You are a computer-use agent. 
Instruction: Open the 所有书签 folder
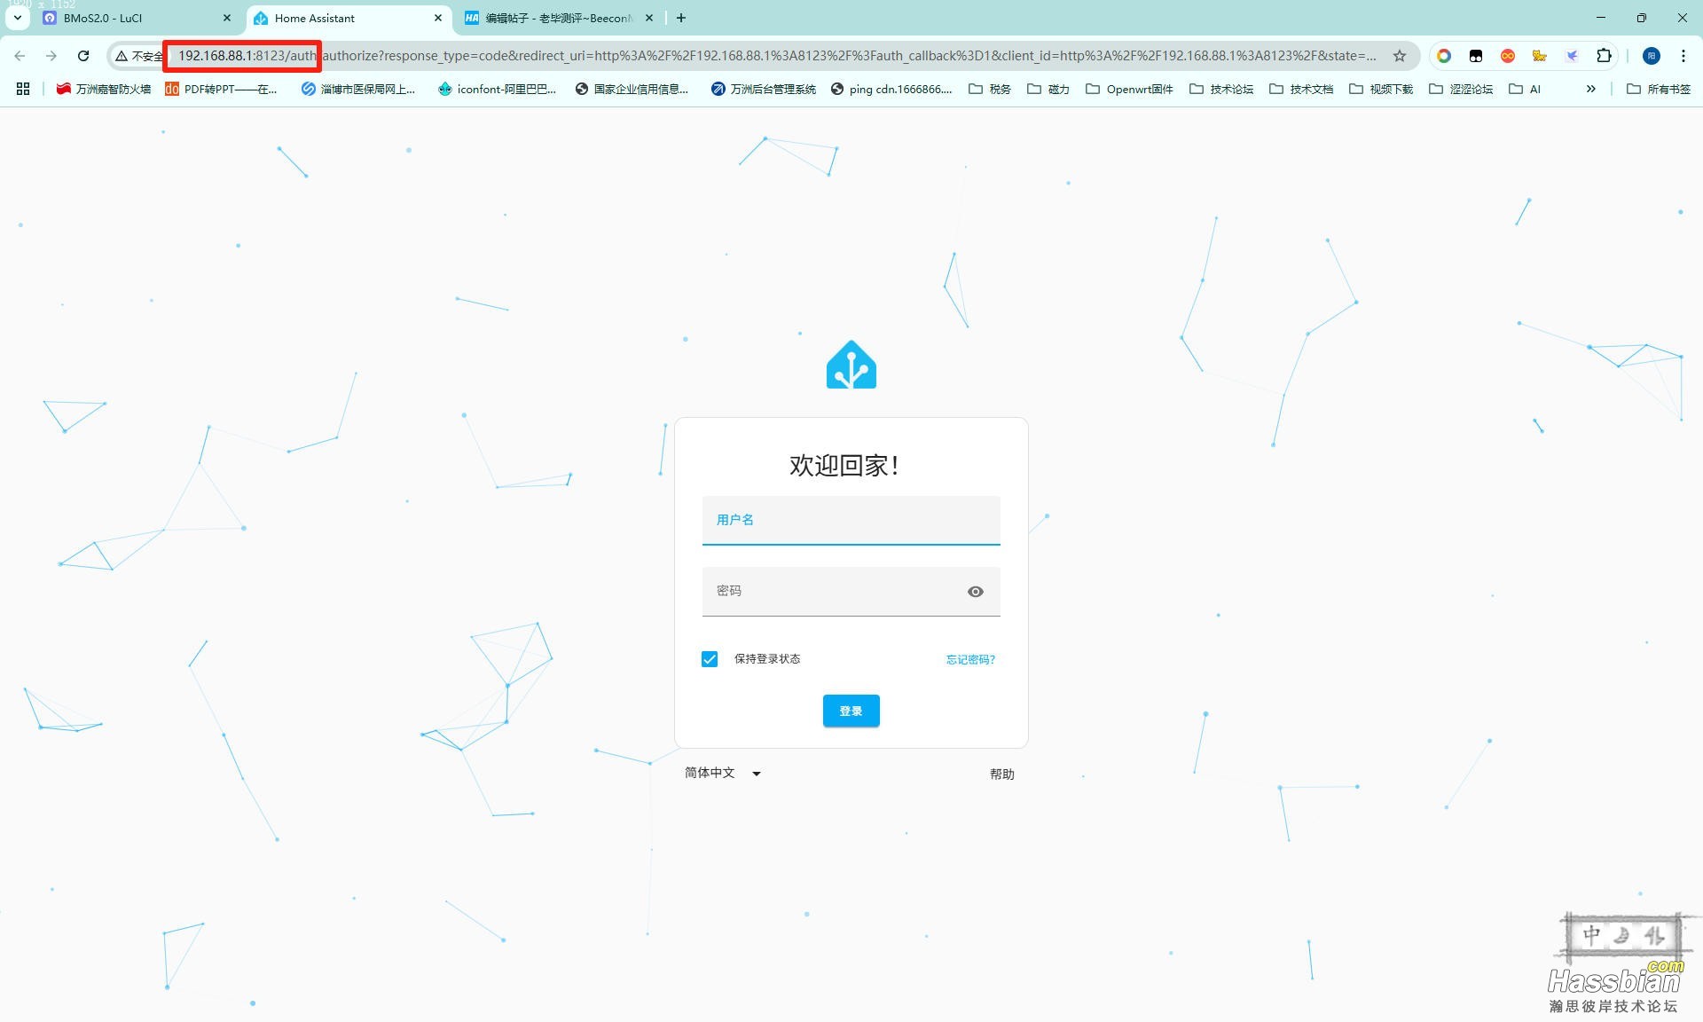click(x=1659, y=89)
